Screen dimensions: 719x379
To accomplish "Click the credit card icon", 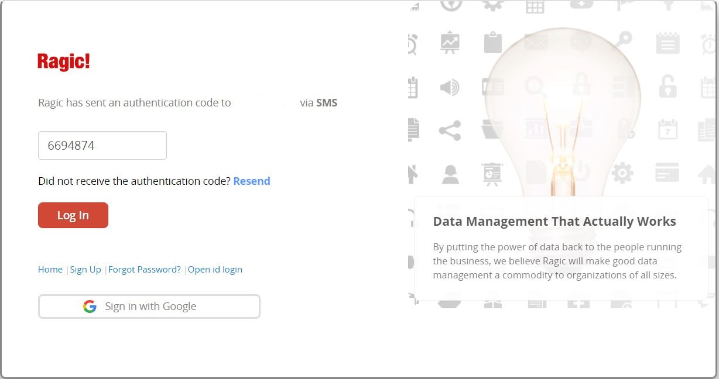I will coord(667,173).
